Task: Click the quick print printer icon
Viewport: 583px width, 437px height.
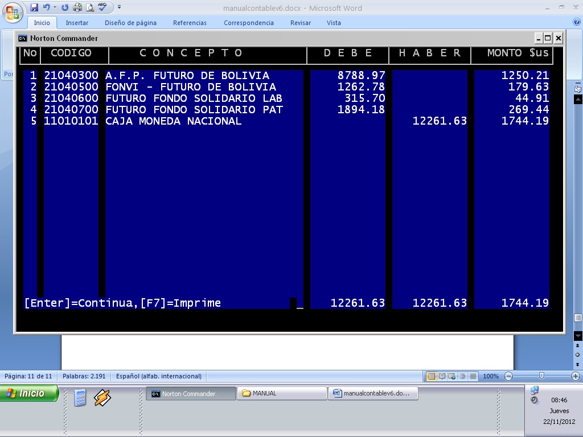Action: coord(77,7)
